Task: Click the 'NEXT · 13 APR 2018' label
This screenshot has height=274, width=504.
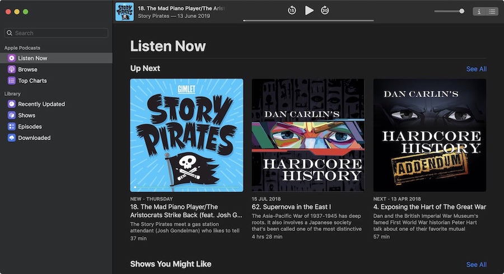Action: click(397, 199)
